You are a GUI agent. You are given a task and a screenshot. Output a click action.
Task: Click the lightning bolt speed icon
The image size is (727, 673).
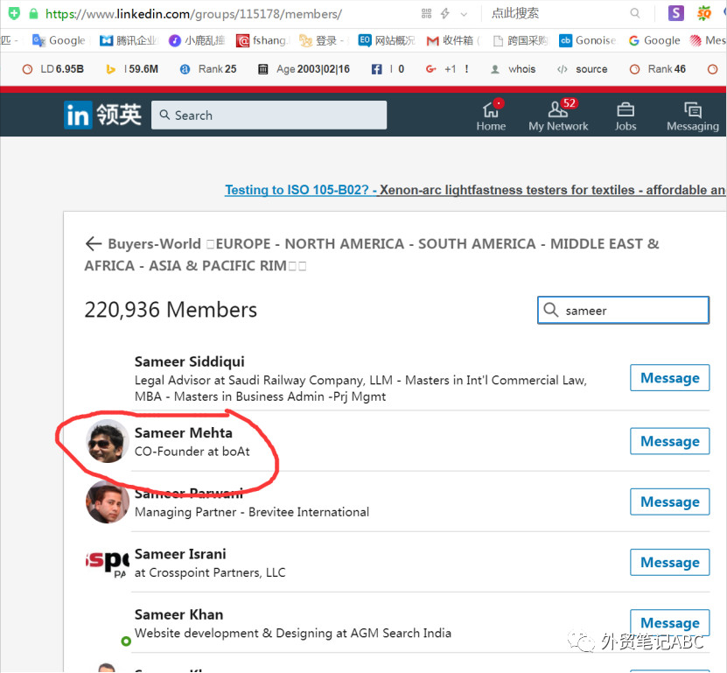point(445,14)
